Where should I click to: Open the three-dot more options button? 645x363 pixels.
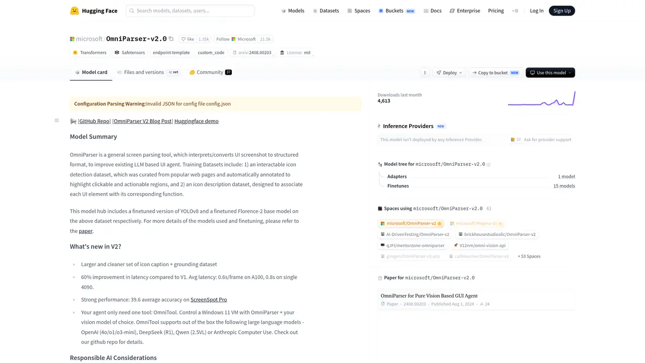(x=425, y=73)
